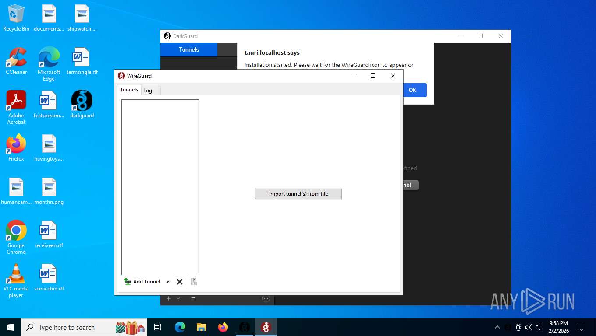Close the WireGuard window
The image size is (596, 336).
click(x=393, y=76)
